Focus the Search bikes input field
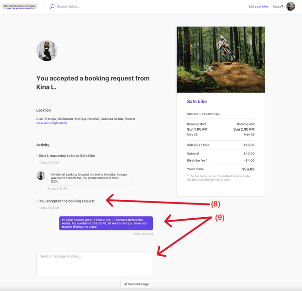302x291 pixels. pyautogui.click(x=95, y=7)
